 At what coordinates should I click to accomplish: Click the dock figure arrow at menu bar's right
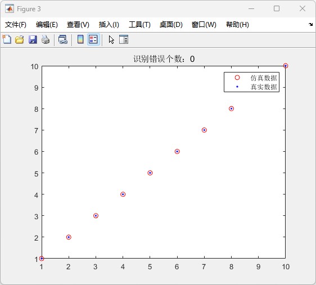[x=310, y=25]
